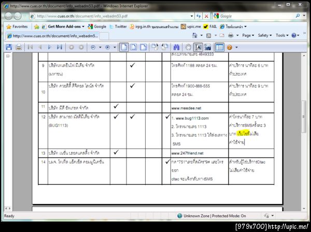
Task: Open the binoculars Search tool
Action: tap(176, 47)
